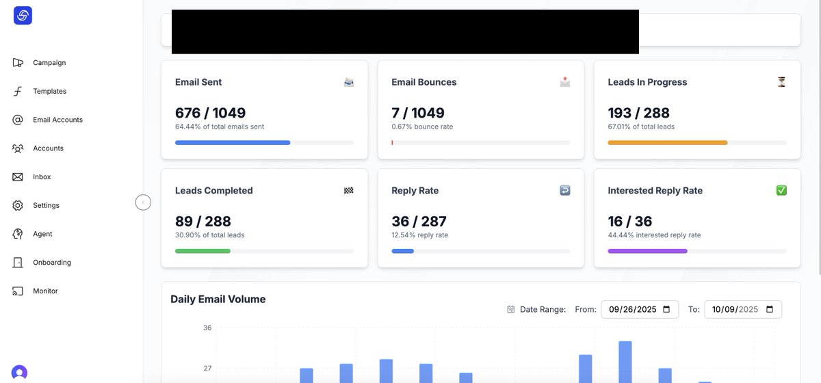Click the '0.67% bounce rate' text

pos(422,127)
